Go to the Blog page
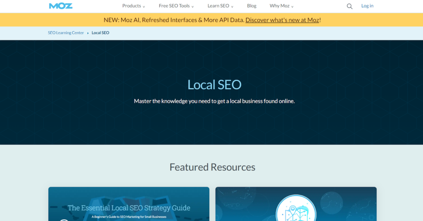The height and width of the screenshot is (221, 423). (x=252, y=6)
